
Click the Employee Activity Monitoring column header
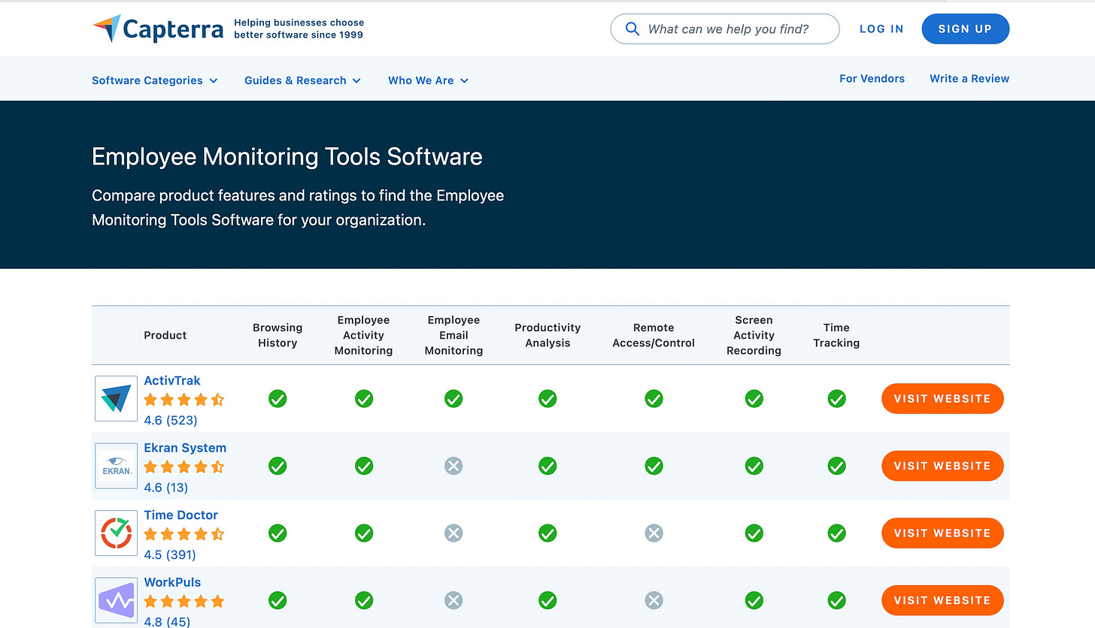pyautogui.click(x=364, y=335)
